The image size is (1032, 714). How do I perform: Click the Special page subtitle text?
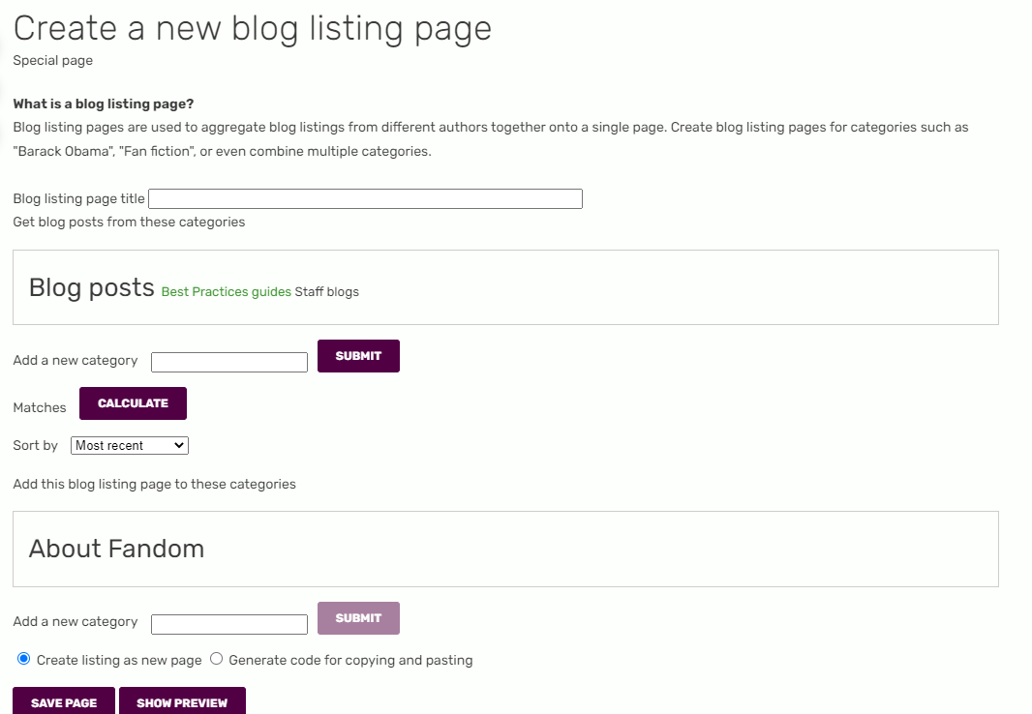pos(53,61)
